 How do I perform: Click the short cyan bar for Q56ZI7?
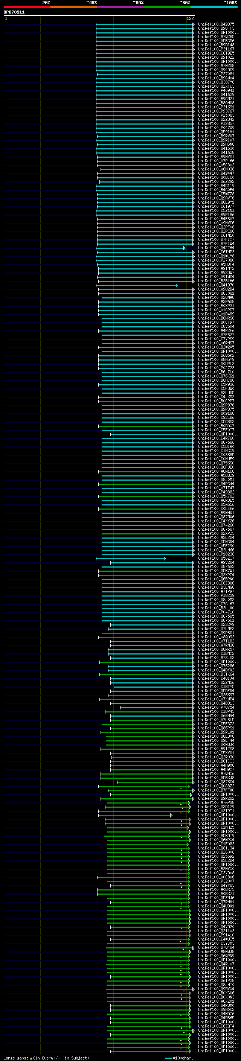click(131, 559)
